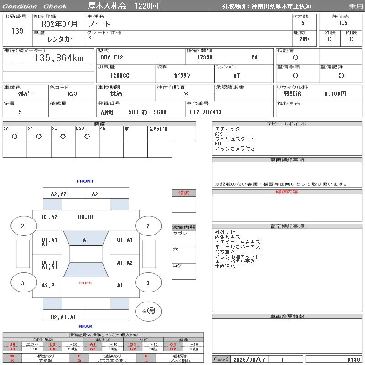Click the sheet number 0139

coord(354,360)
